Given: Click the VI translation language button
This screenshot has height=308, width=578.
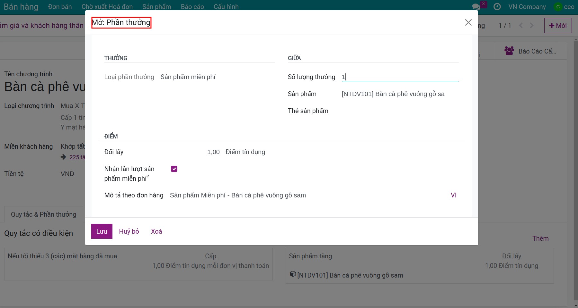Looking at the screenshot, I should pyautogui.click(x=453, y=195).
